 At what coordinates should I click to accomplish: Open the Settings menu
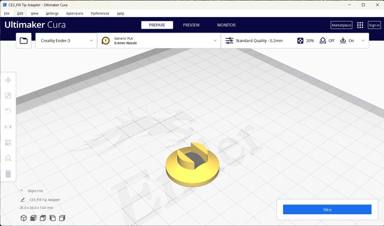pyautogui.click(x=52, y=13)
